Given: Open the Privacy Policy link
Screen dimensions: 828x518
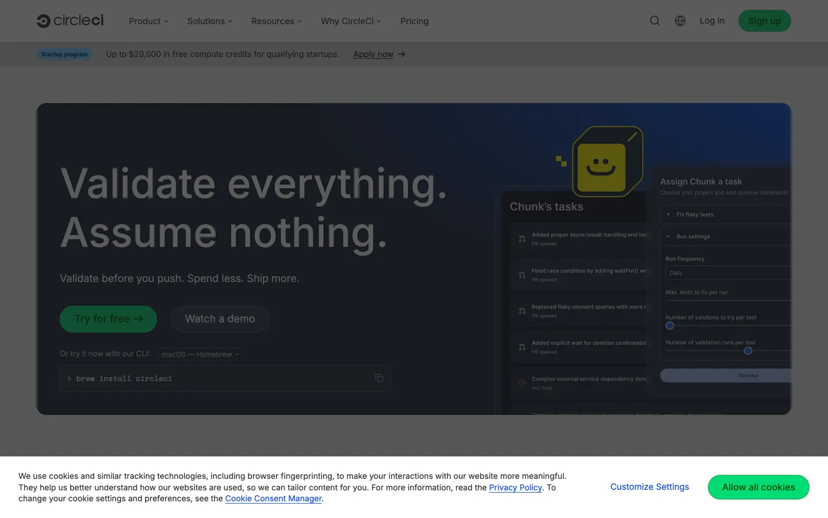Looking at the screenshot, I should [516, 487].
